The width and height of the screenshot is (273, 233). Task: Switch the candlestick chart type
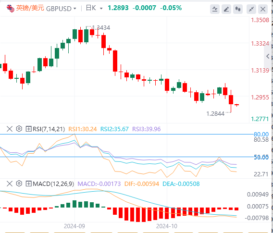[x=237, y=9]
